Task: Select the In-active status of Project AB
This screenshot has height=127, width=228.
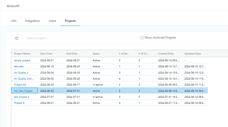Action: [x=97, y=85]
